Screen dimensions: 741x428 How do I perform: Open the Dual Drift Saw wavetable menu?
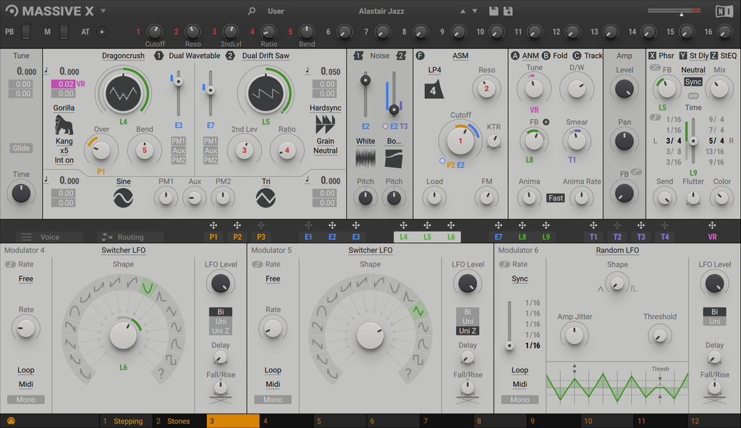(266, 56)
